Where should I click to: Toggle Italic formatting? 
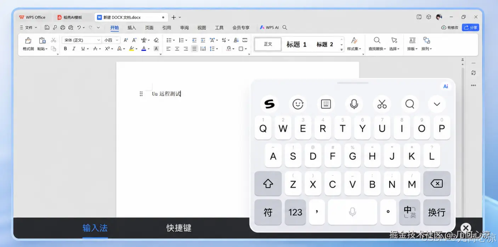74,49
